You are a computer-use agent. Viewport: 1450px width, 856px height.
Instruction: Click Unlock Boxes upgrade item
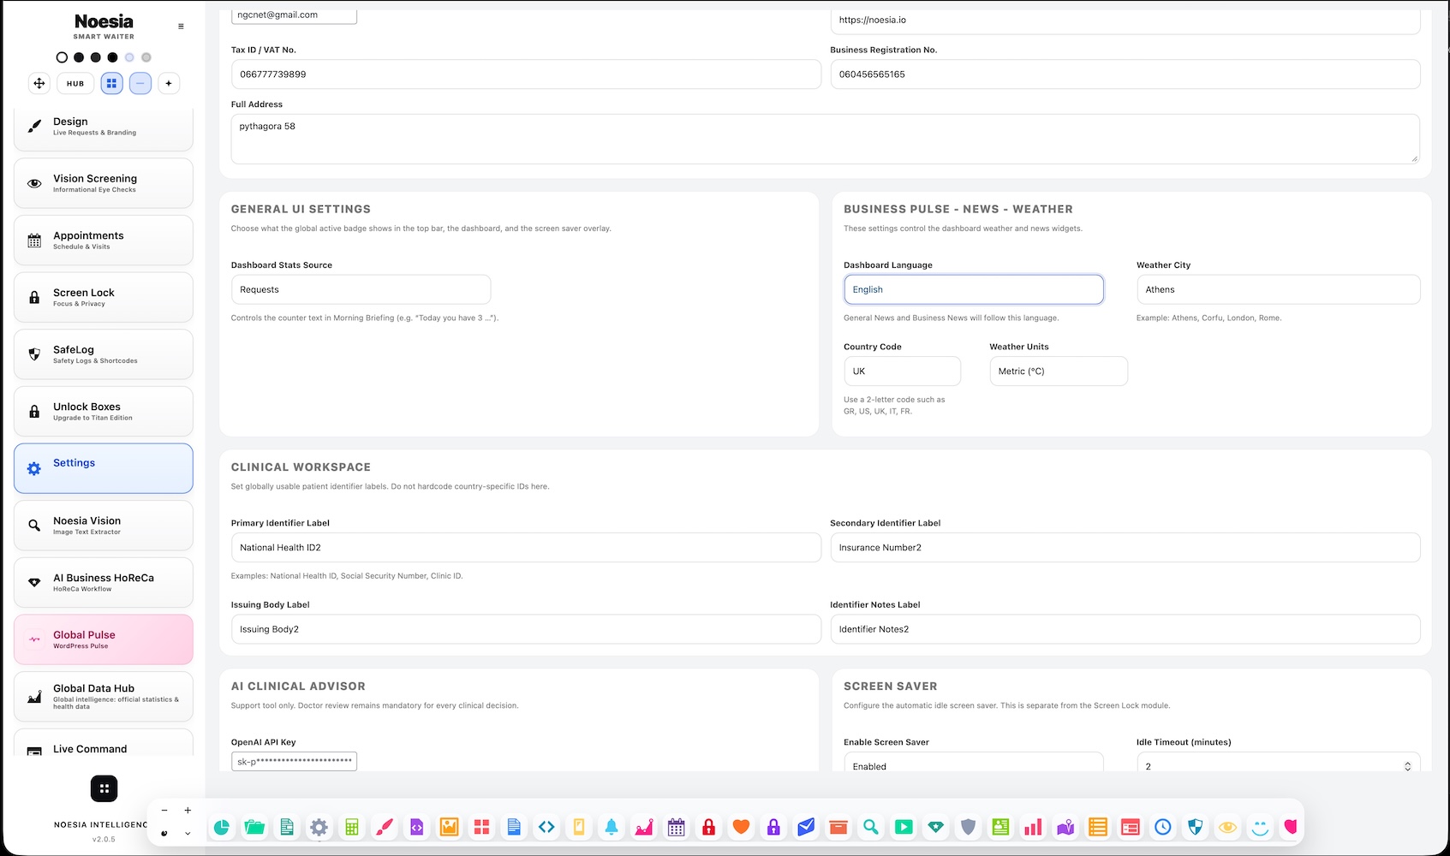coord(104,412)
